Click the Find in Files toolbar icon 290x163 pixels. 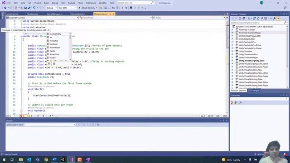coord(101,8)
